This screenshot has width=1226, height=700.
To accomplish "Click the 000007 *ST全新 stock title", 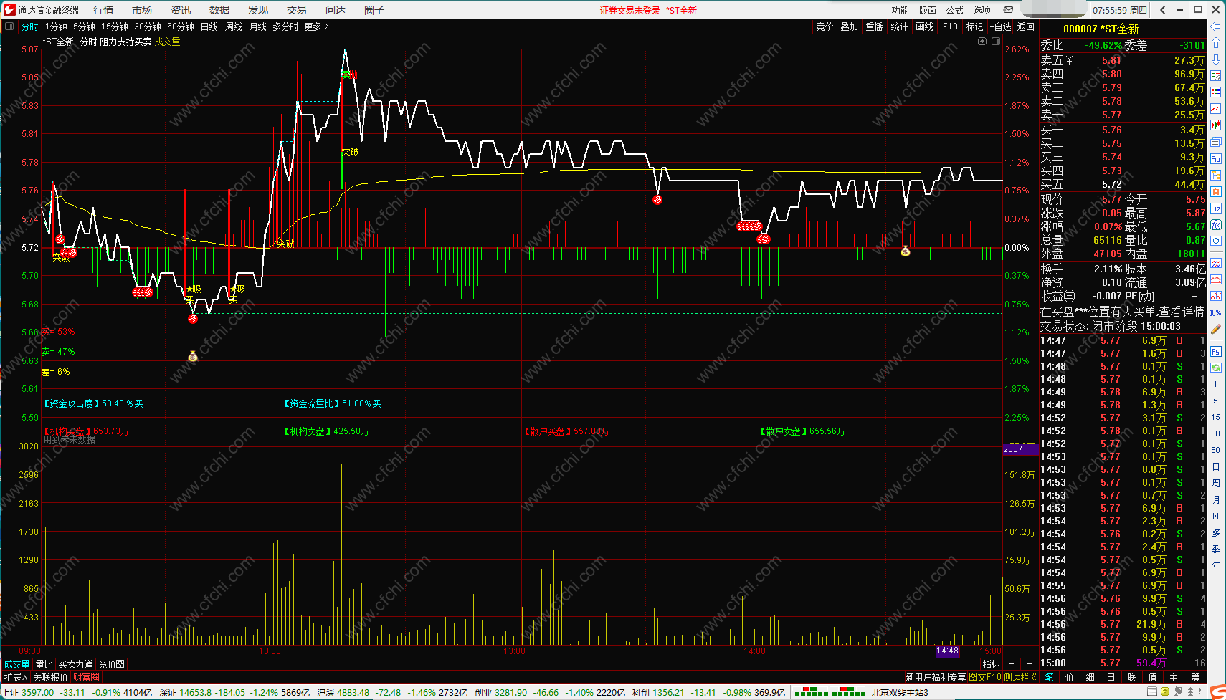I will pos(1101,29).
